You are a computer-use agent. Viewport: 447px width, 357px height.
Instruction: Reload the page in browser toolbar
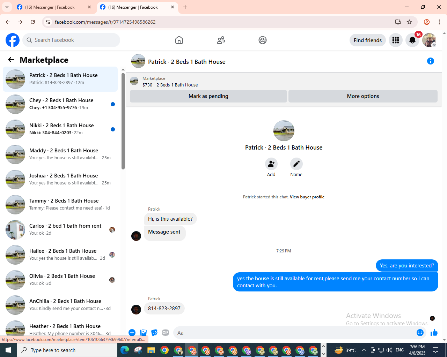click(33, 22)
